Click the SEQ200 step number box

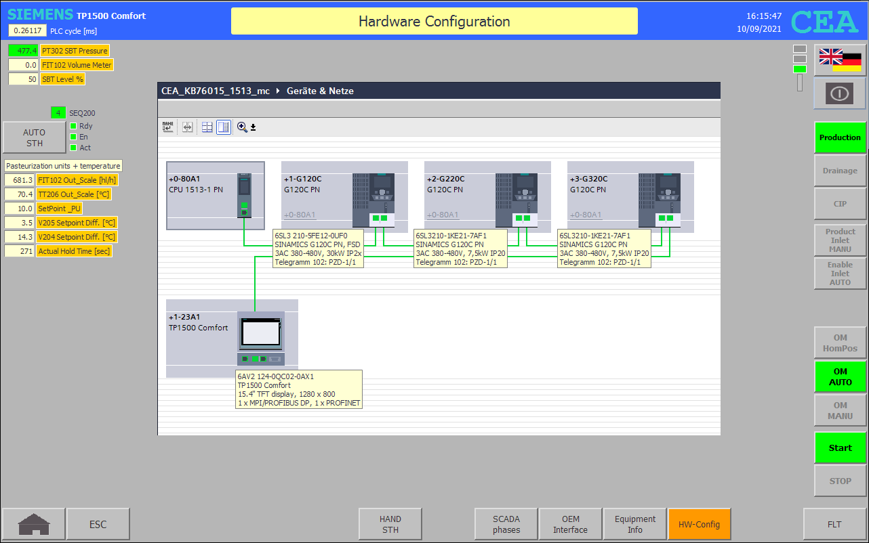(58, 113)
